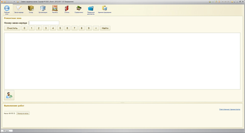
Task: Open the Заказ-наряды section
Action: point(19,9)
